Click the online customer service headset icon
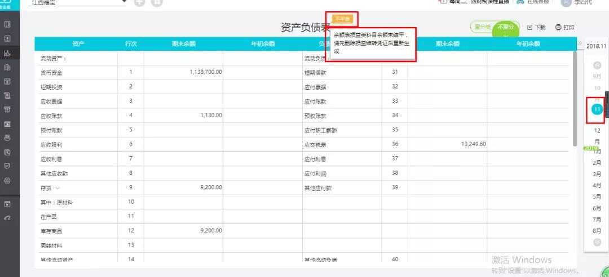The image size is (609, 277). [520, 2]
